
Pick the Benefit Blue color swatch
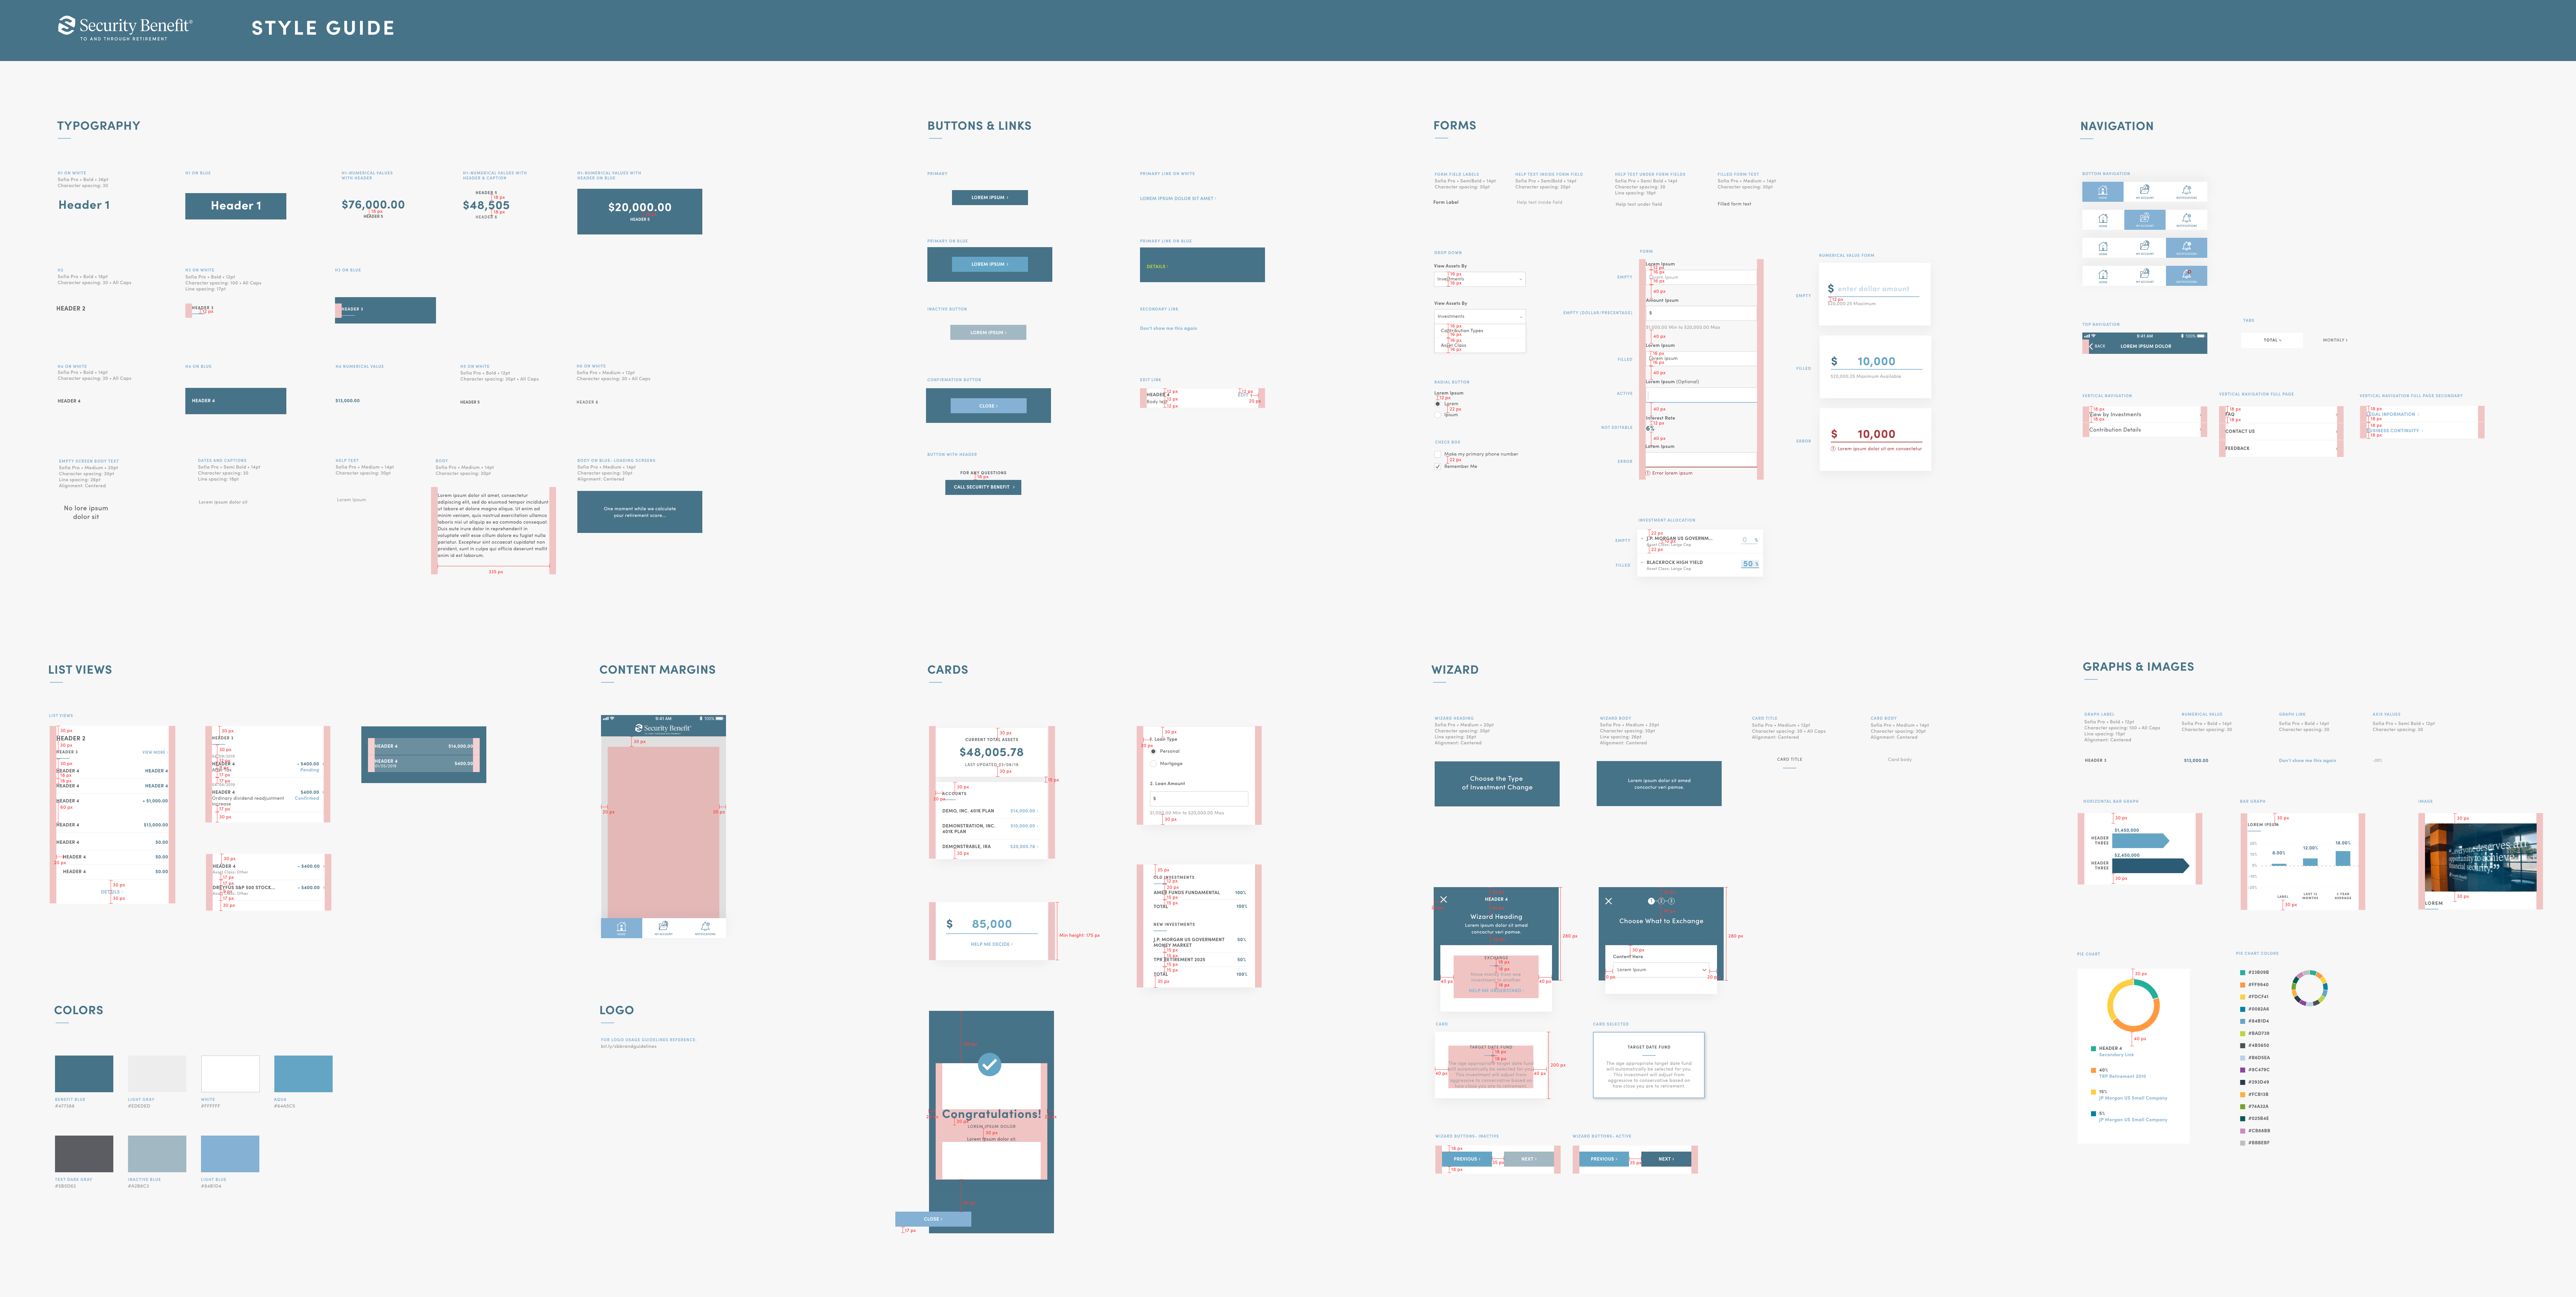click(84, 1074)
